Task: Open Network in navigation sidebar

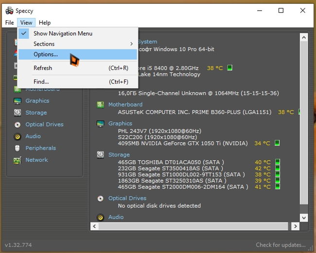Action: 36,160
